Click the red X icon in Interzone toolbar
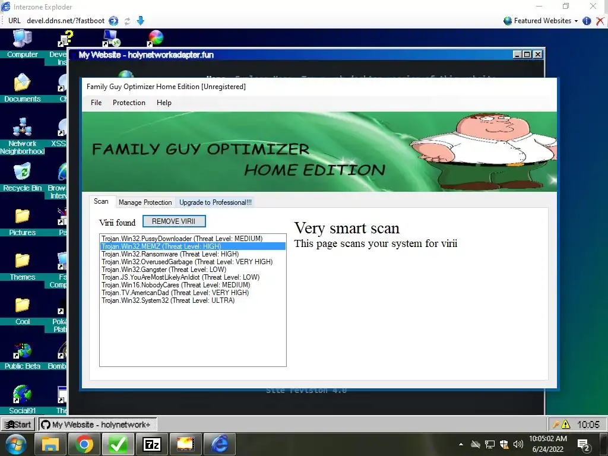The width and height of the screenshot is (608, 456). pyautogui.click(x=600, y=21)
